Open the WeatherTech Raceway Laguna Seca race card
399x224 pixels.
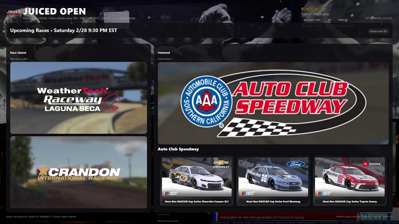[79, 98]
